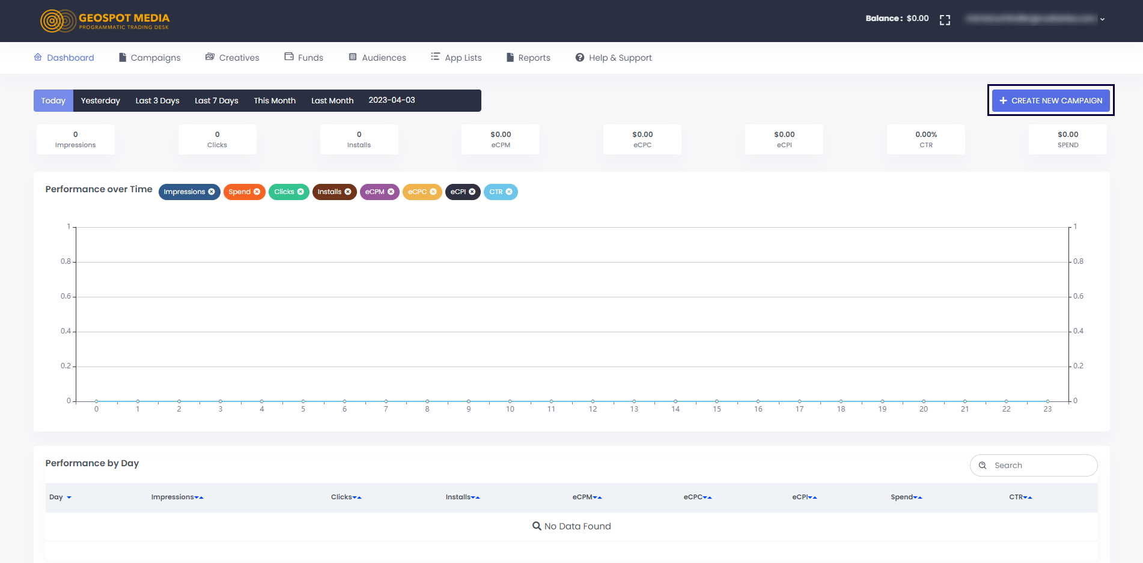Toggle the eCPC series chip
Viewport: 1143px width, 563px height.
(418, 192)
